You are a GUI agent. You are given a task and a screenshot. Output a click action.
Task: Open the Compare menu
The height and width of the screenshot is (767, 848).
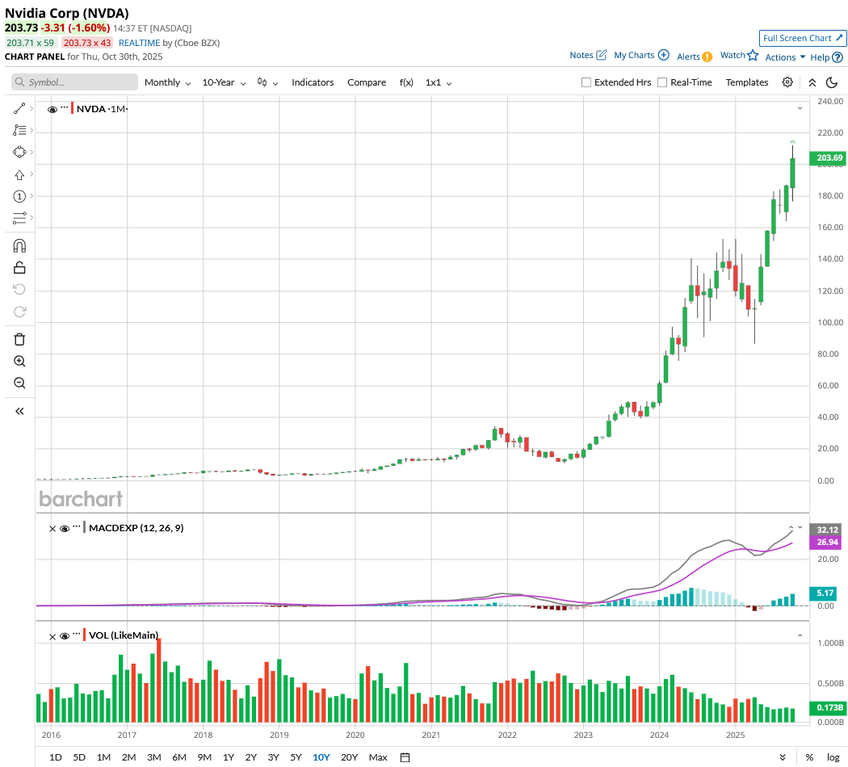point(367,82)
